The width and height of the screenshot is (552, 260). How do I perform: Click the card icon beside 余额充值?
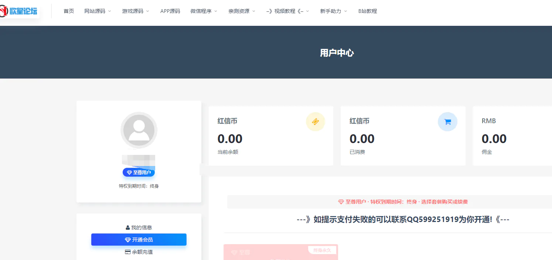pyautogui.click(x=128, y=252)
